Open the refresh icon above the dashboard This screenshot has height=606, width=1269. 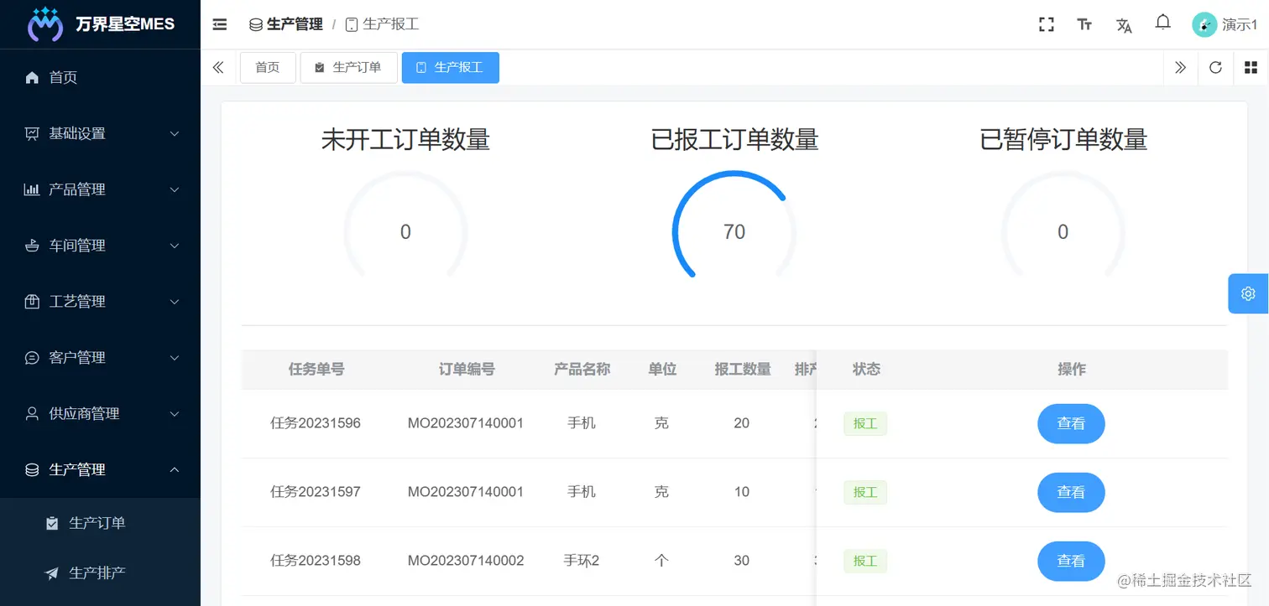click(x=1215, y=67)
